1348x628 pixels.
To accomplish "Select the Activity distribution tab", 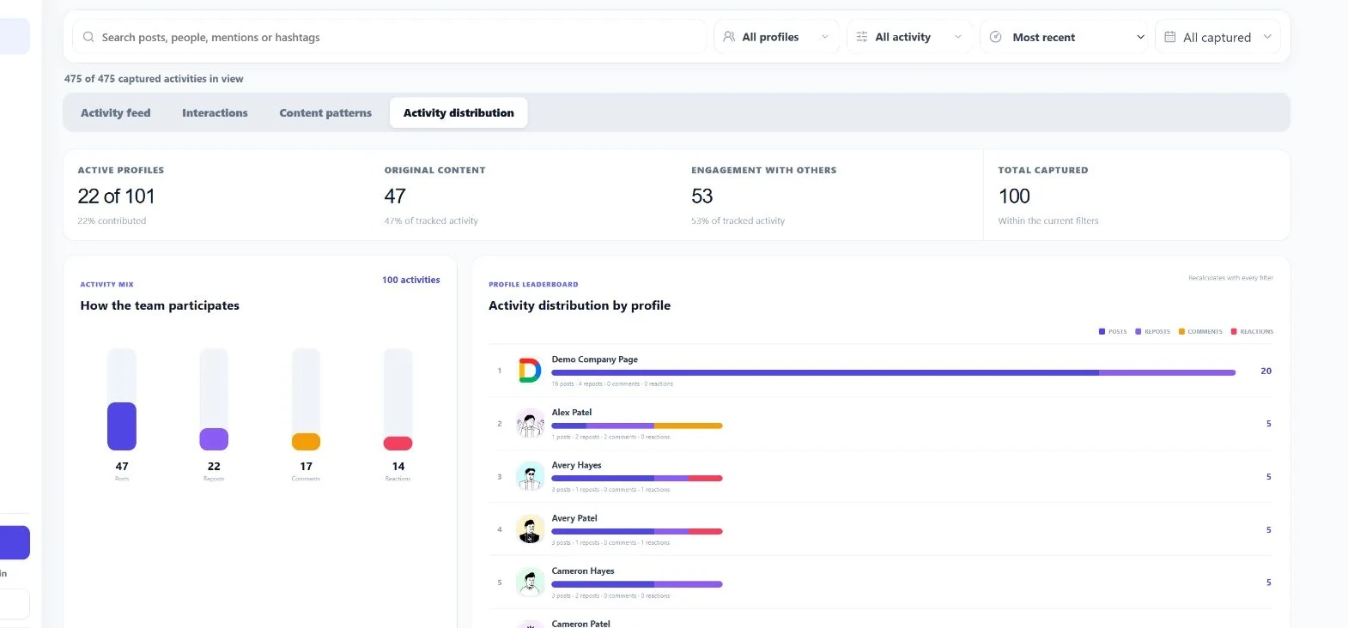I will (458, 112).
